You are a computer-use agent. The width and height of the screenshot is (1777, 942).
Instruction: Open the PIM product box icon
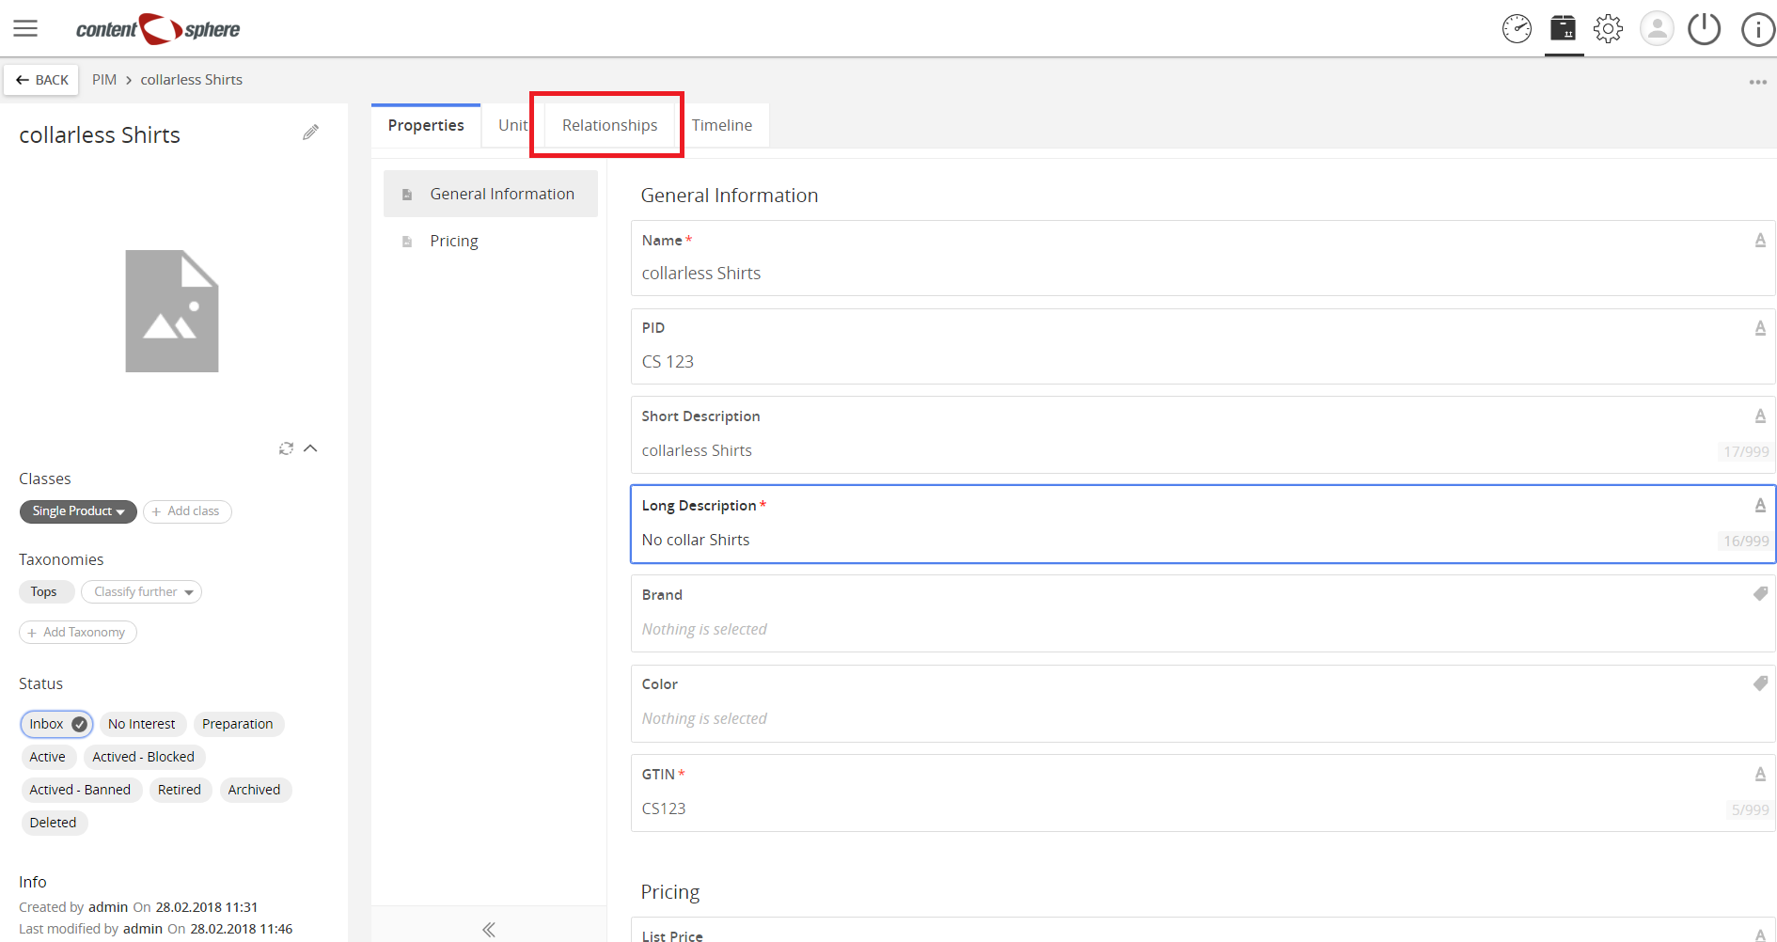coord(1563,28)
